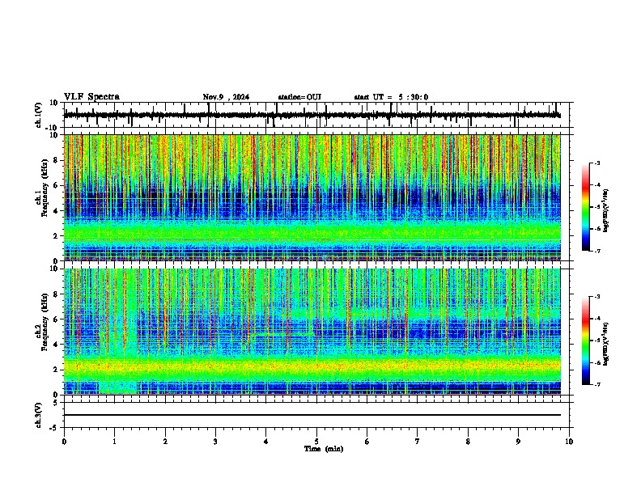The width and height of the screenshot is (641, 495).
Task: Click inside the ch.2 spectrogram panel
Action: click(x=312, y=332)
